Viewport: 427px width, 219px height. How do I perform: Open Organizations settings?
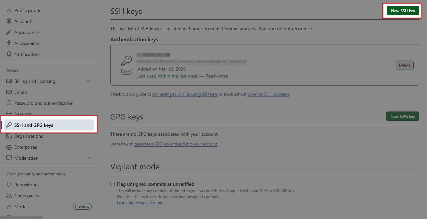(x=28, y=136)
